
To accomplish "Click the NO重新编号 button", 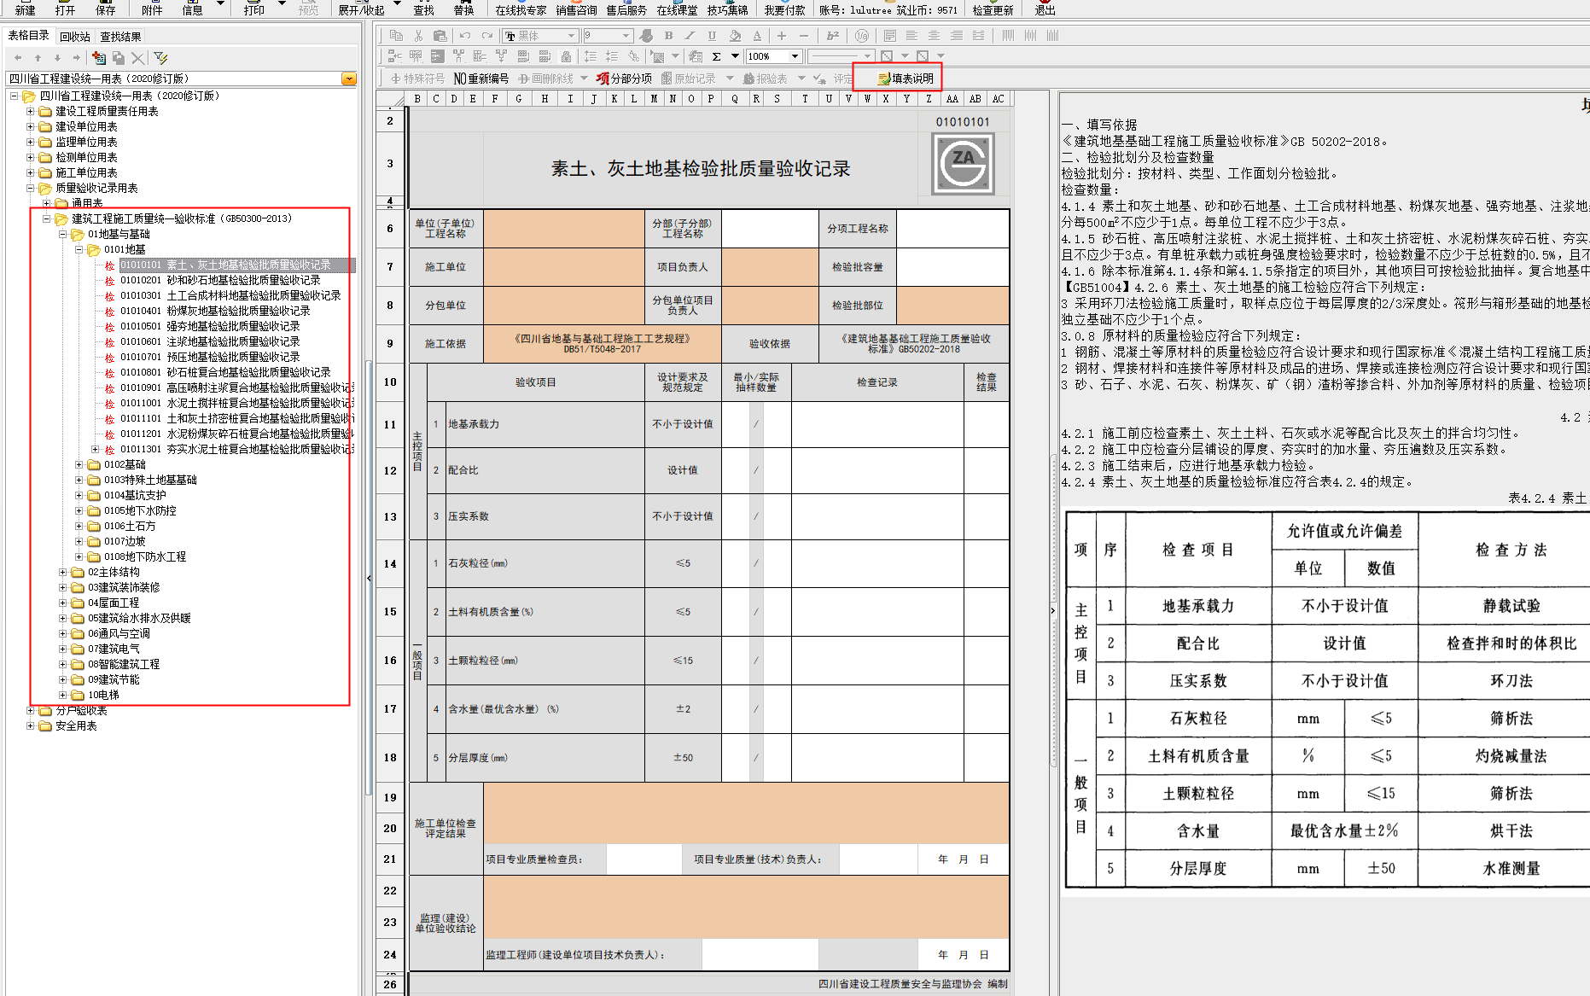I will (480, 79).
